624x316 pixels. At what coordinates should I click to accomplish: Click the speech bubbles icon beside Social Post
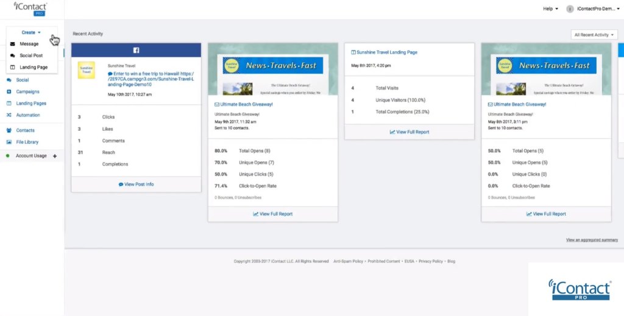[x=12, y=55]
